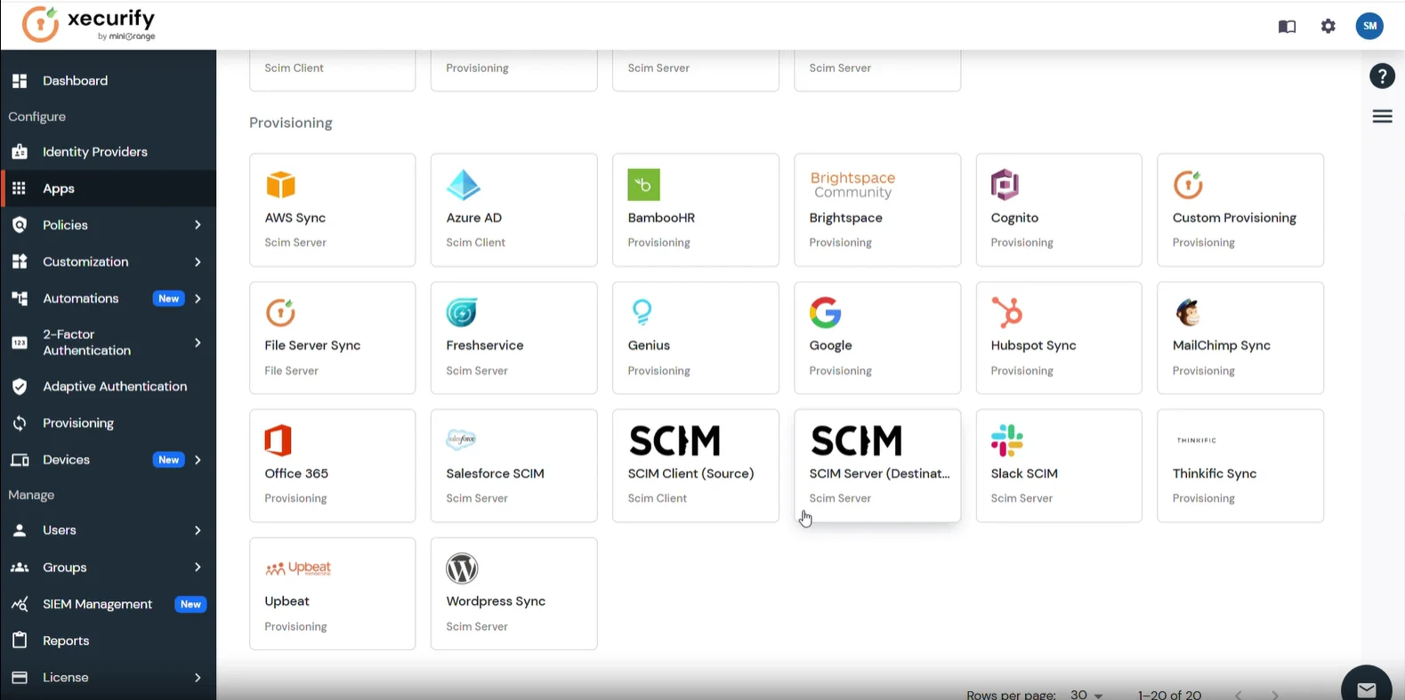Screen dimensions: 1405x700
Task: Click the Brightspace Community logo
Action: [x=852, y=185]
